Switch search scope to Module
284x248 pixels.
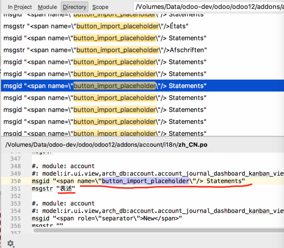(x=47, y=7)
